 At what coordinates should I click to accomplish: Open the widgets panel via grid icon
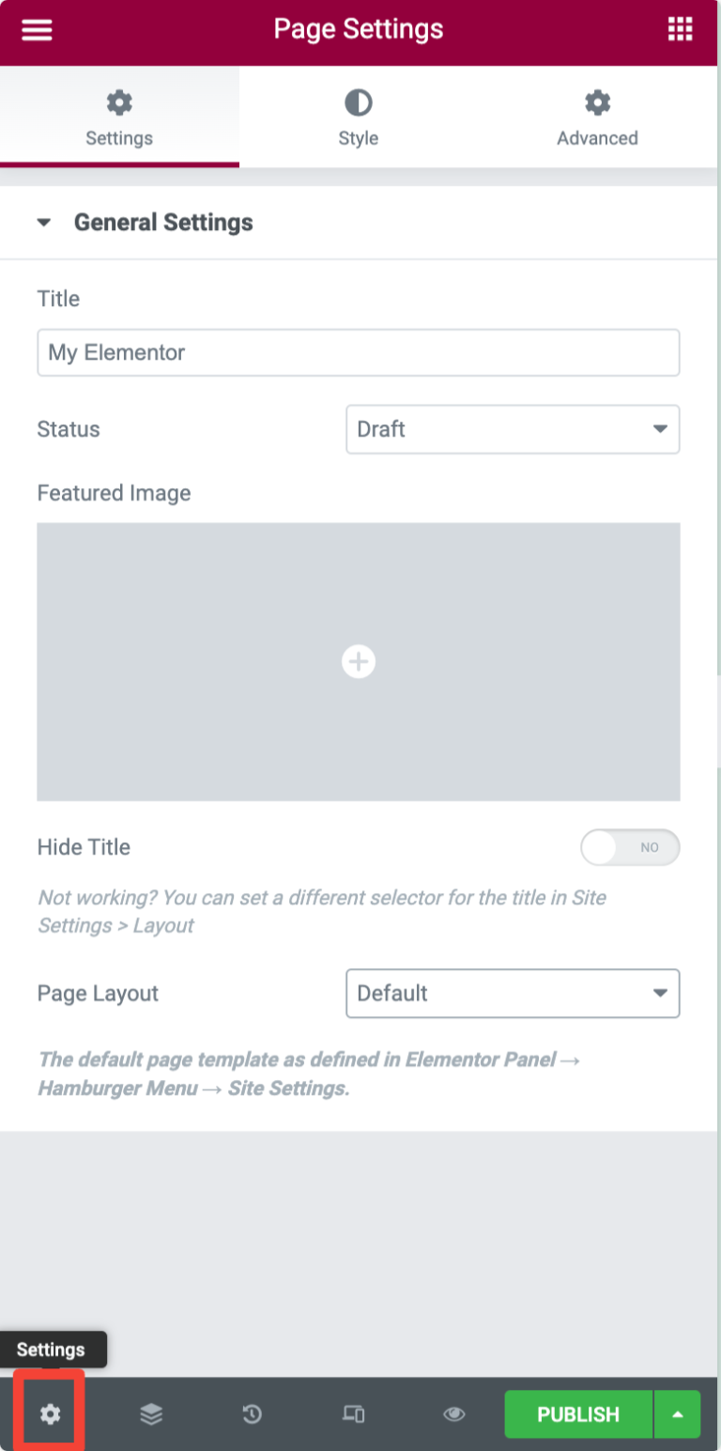(x=679, y=29)
